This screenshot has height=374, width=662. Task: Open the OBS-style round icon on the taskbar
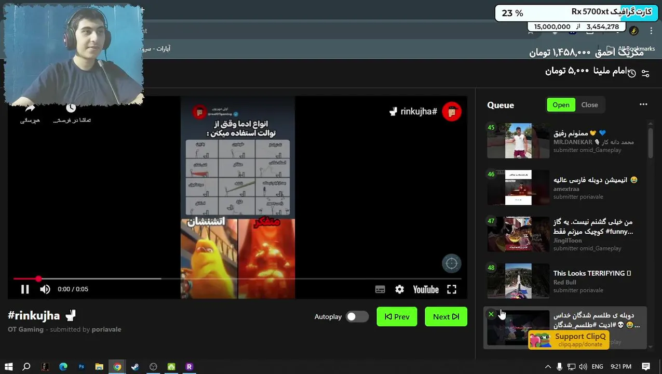pos(153,367)
